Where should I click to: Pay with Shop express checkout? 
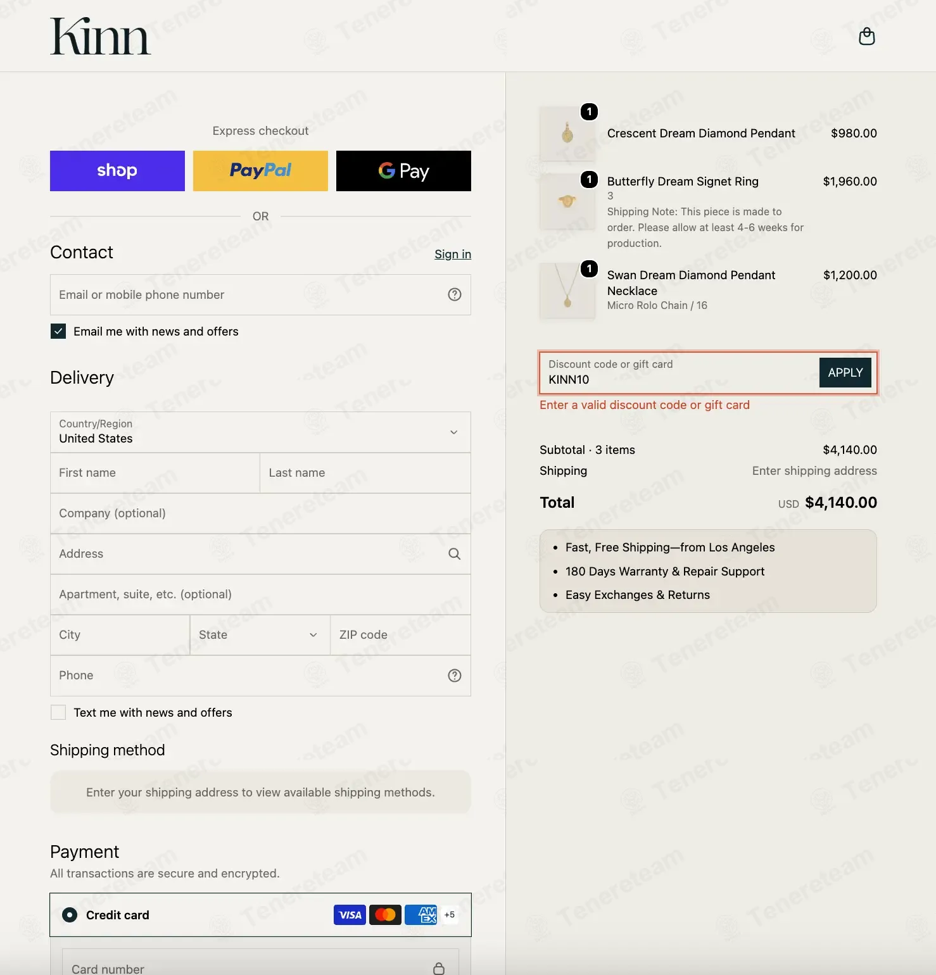[117, 171]
